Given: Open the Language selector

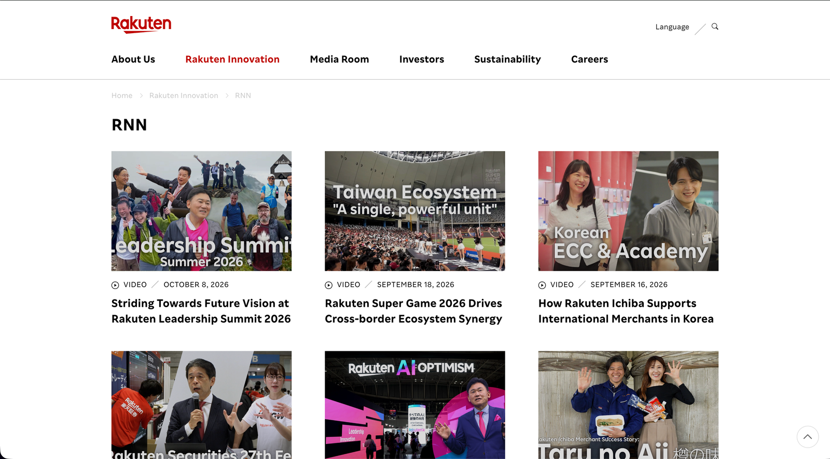Looking at the screenshot, I should click(672, 27).
